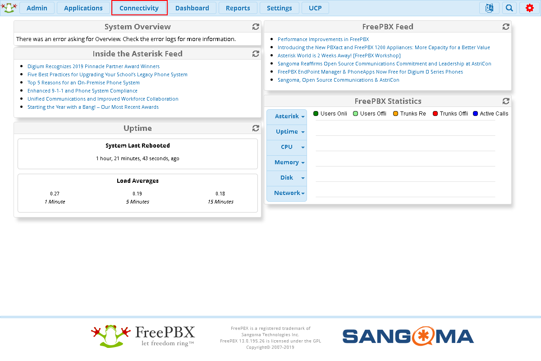
Task: Click the search magnifier icon
Action: point(509,8)
